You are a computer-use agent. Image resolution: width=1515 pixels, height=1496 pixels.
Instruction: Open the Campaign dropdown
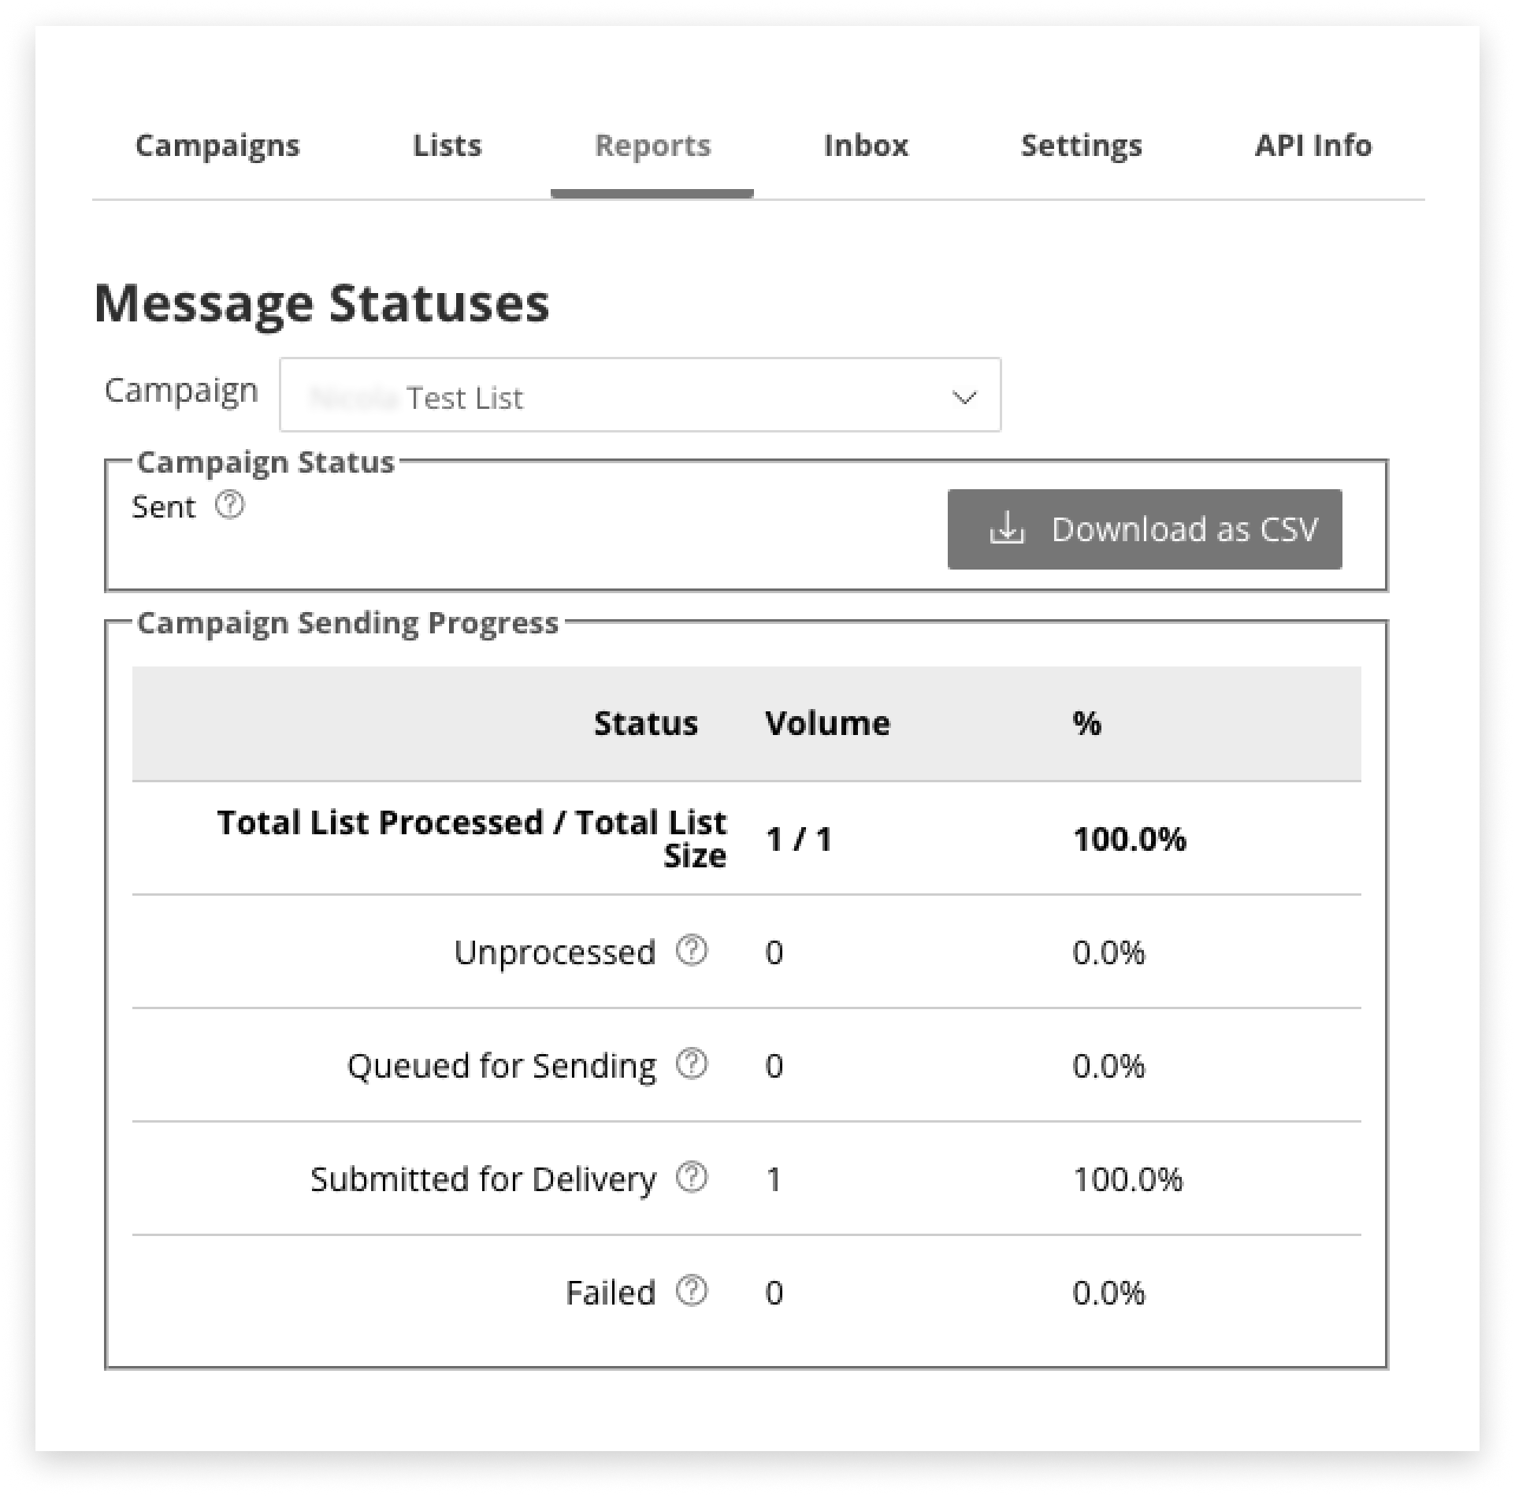[640, 395]
